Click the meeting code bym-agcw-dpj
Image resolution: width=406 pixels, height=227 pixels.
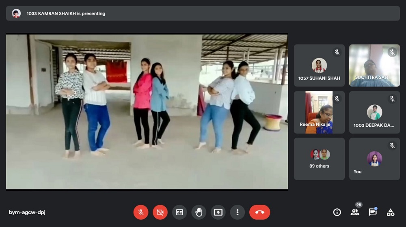click(x=27, y=212)
